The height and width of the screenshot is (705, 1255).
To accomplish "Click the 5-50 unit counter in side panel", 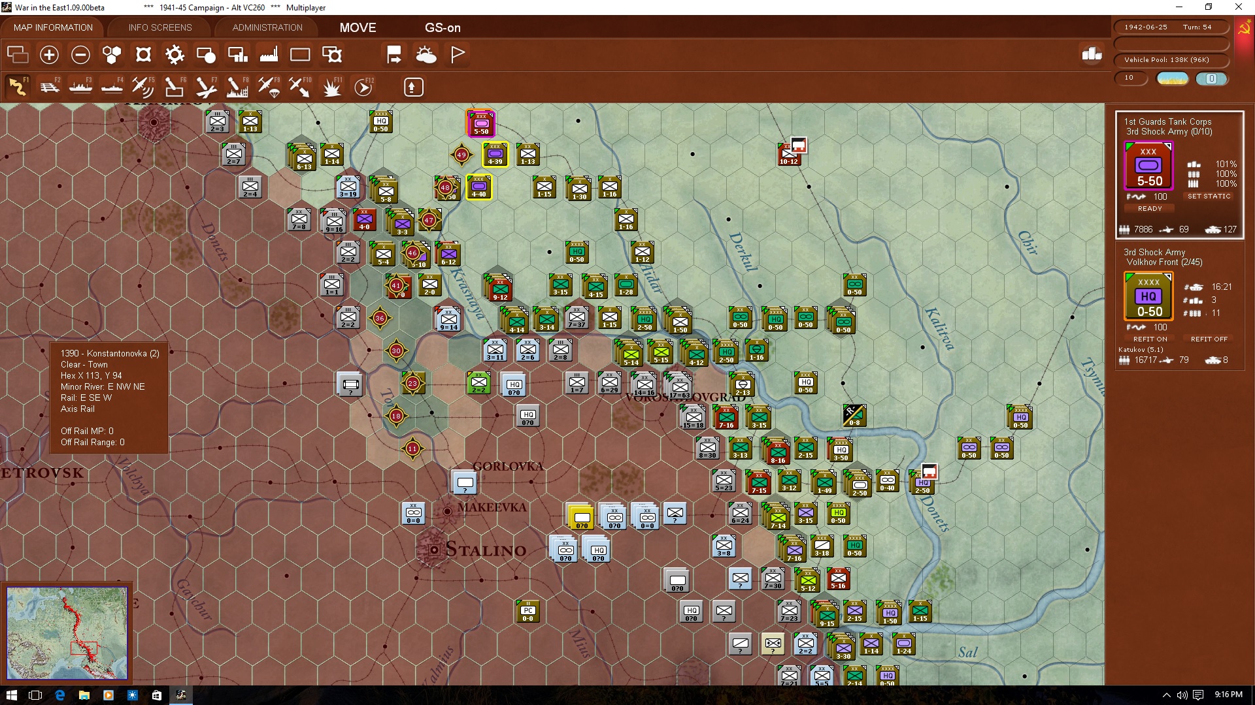I will (x=1148, y=166).
